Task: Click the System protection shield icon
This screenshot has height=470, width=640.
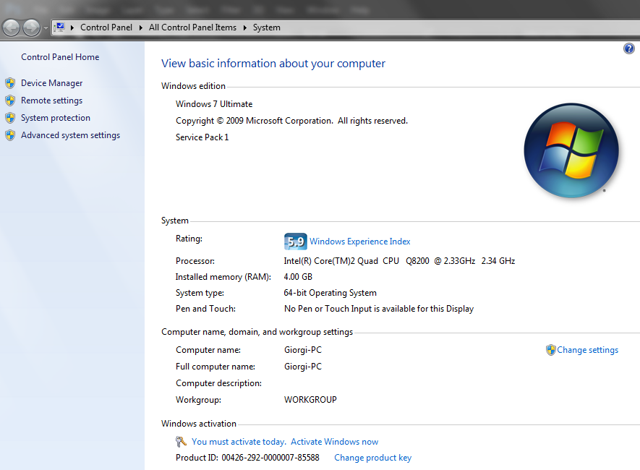Action: click(10, 118)
